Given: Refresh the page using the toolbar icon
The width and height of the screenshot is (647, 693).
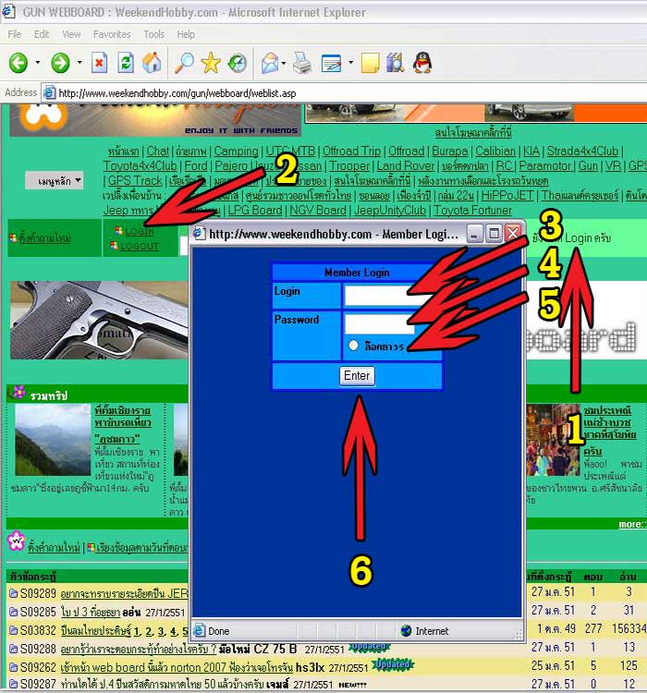Looking at the screenshot, I should coord(126,63).
